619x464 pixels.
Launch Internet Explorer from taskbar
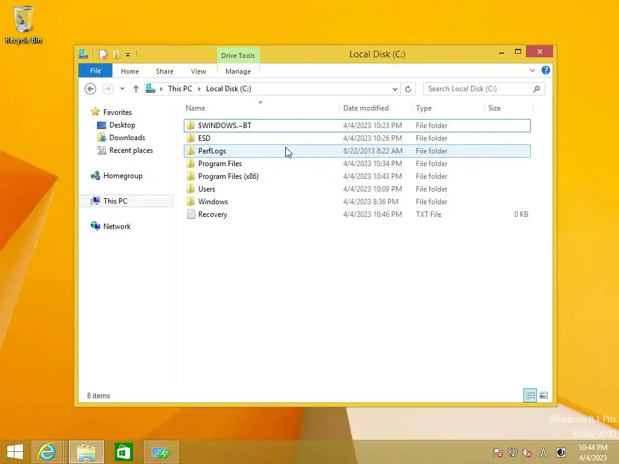pyautogui.click(x=47, y=452)
